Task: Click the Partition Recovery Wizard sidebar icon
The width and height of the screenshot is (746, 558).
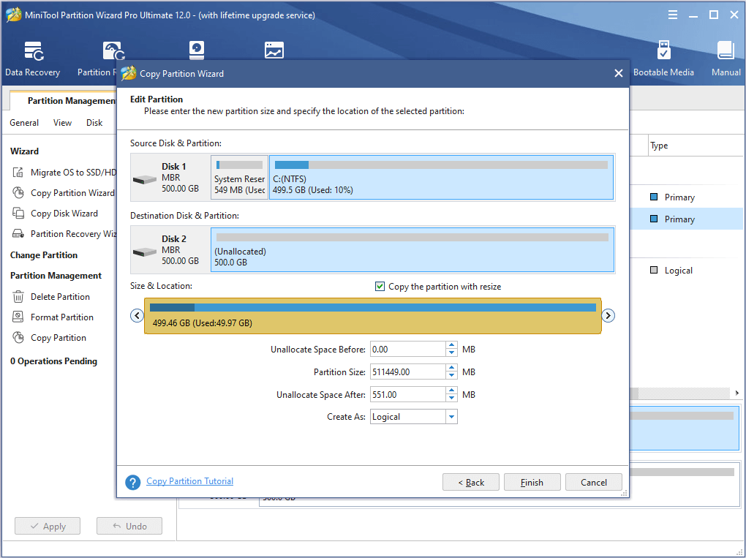Action: 18,233
